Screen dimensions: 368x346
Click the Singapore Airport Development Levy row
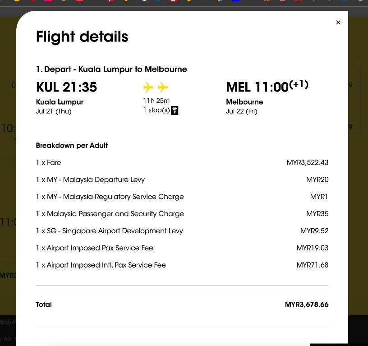coord(182,231)
